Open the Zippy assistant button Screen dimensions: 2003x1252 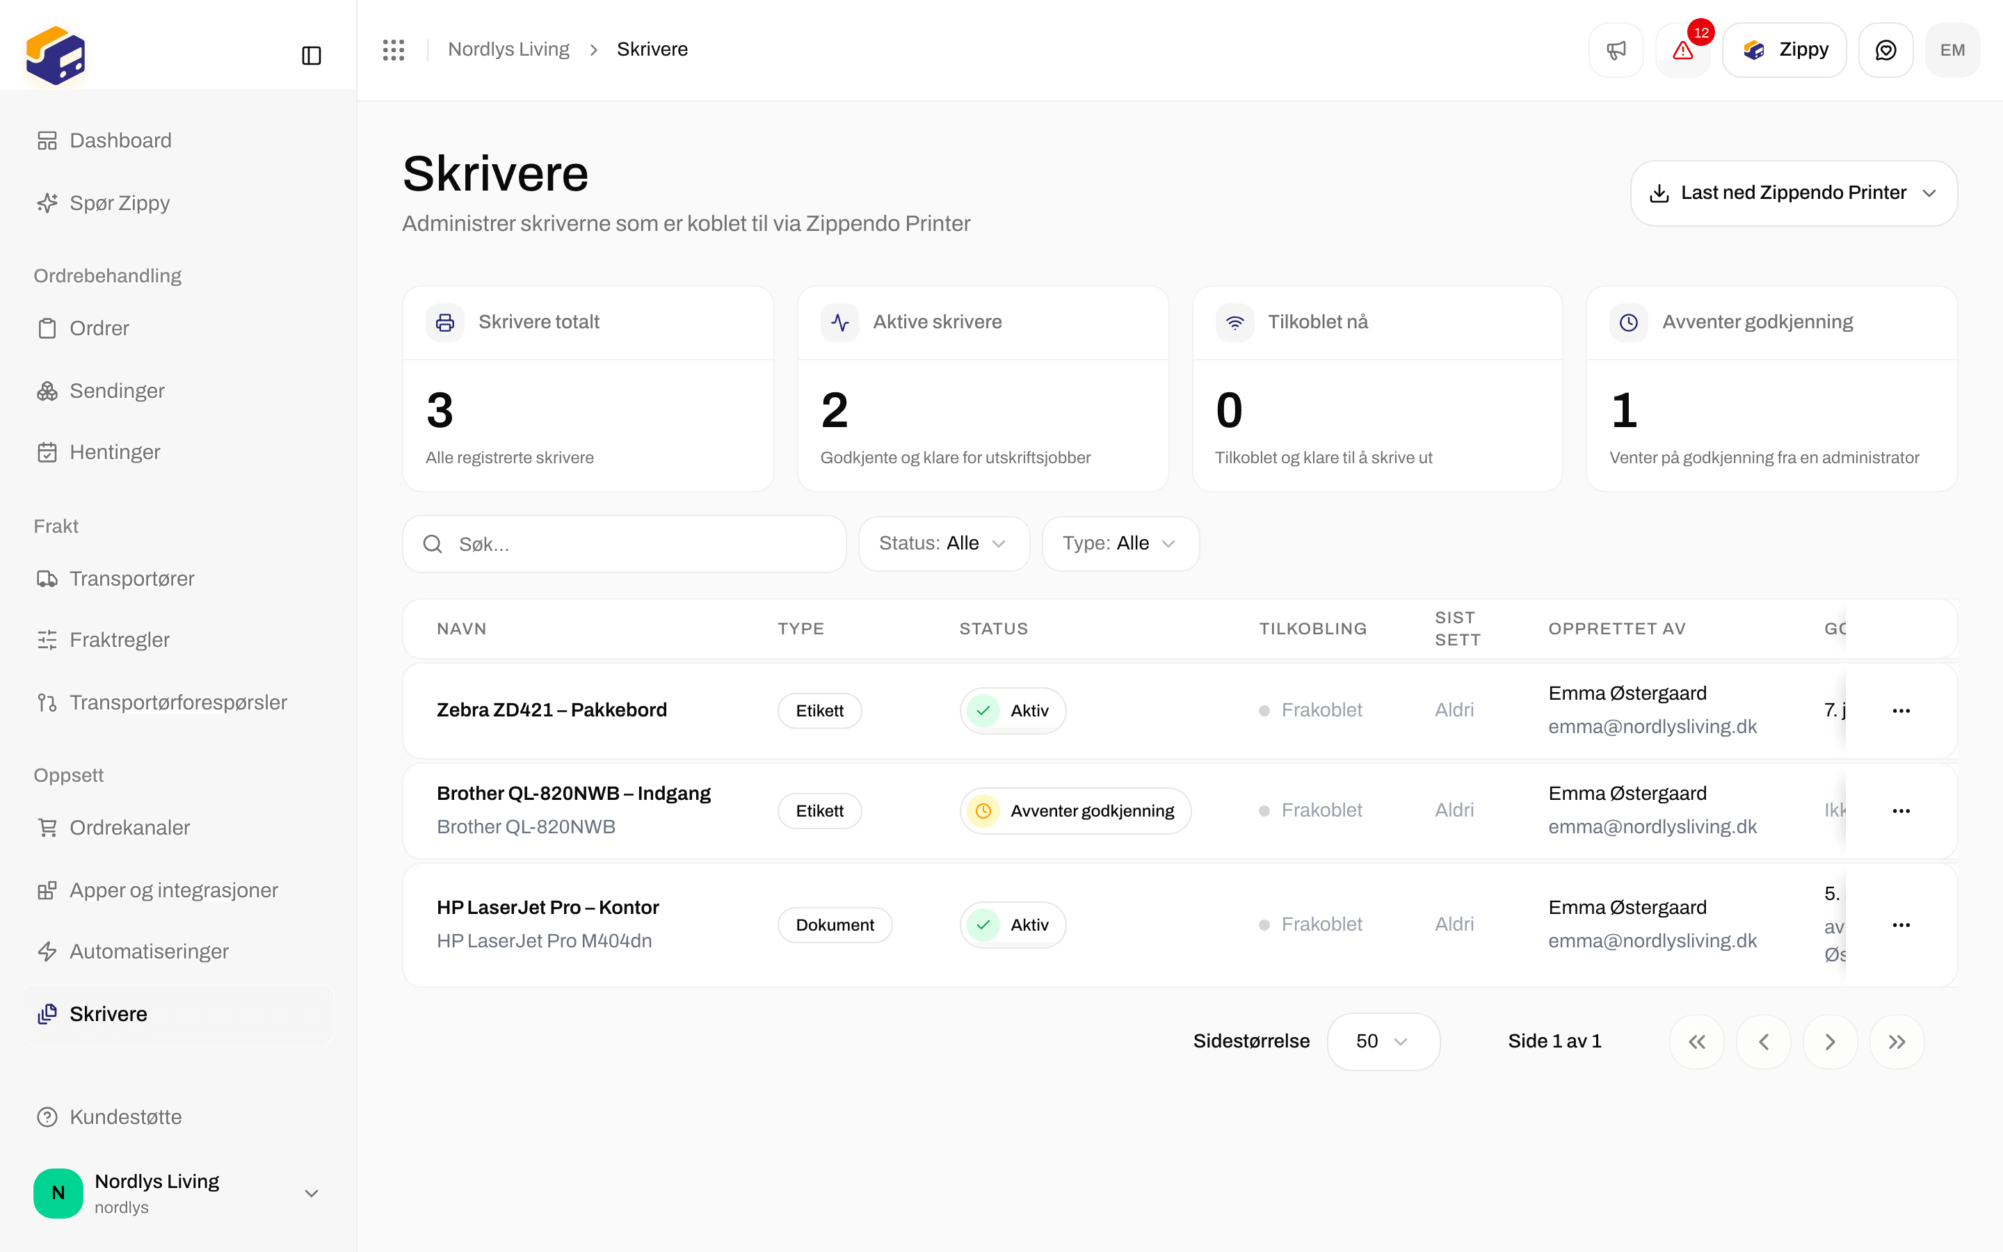coord(1784,49)
